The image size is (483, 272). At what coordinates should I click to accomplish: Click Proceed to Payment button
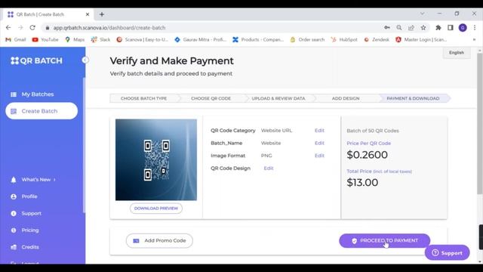(384, 240)
